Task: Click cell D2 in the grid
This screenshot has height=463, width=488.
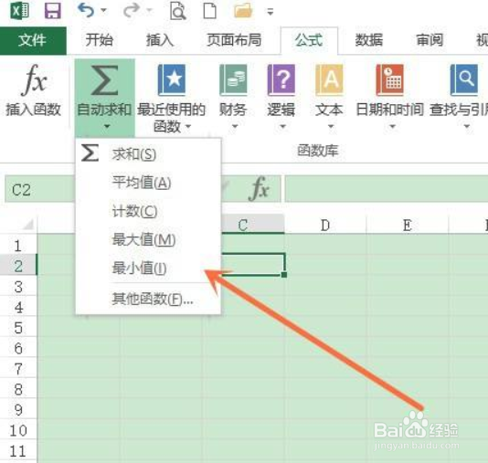Action: pyautogui.click(x=326, y=265)
